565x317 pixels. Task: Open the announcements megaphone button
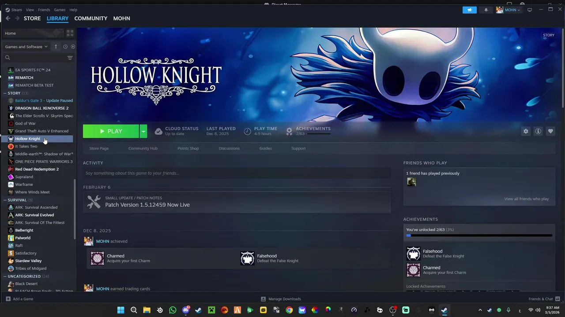coord(470,10)
